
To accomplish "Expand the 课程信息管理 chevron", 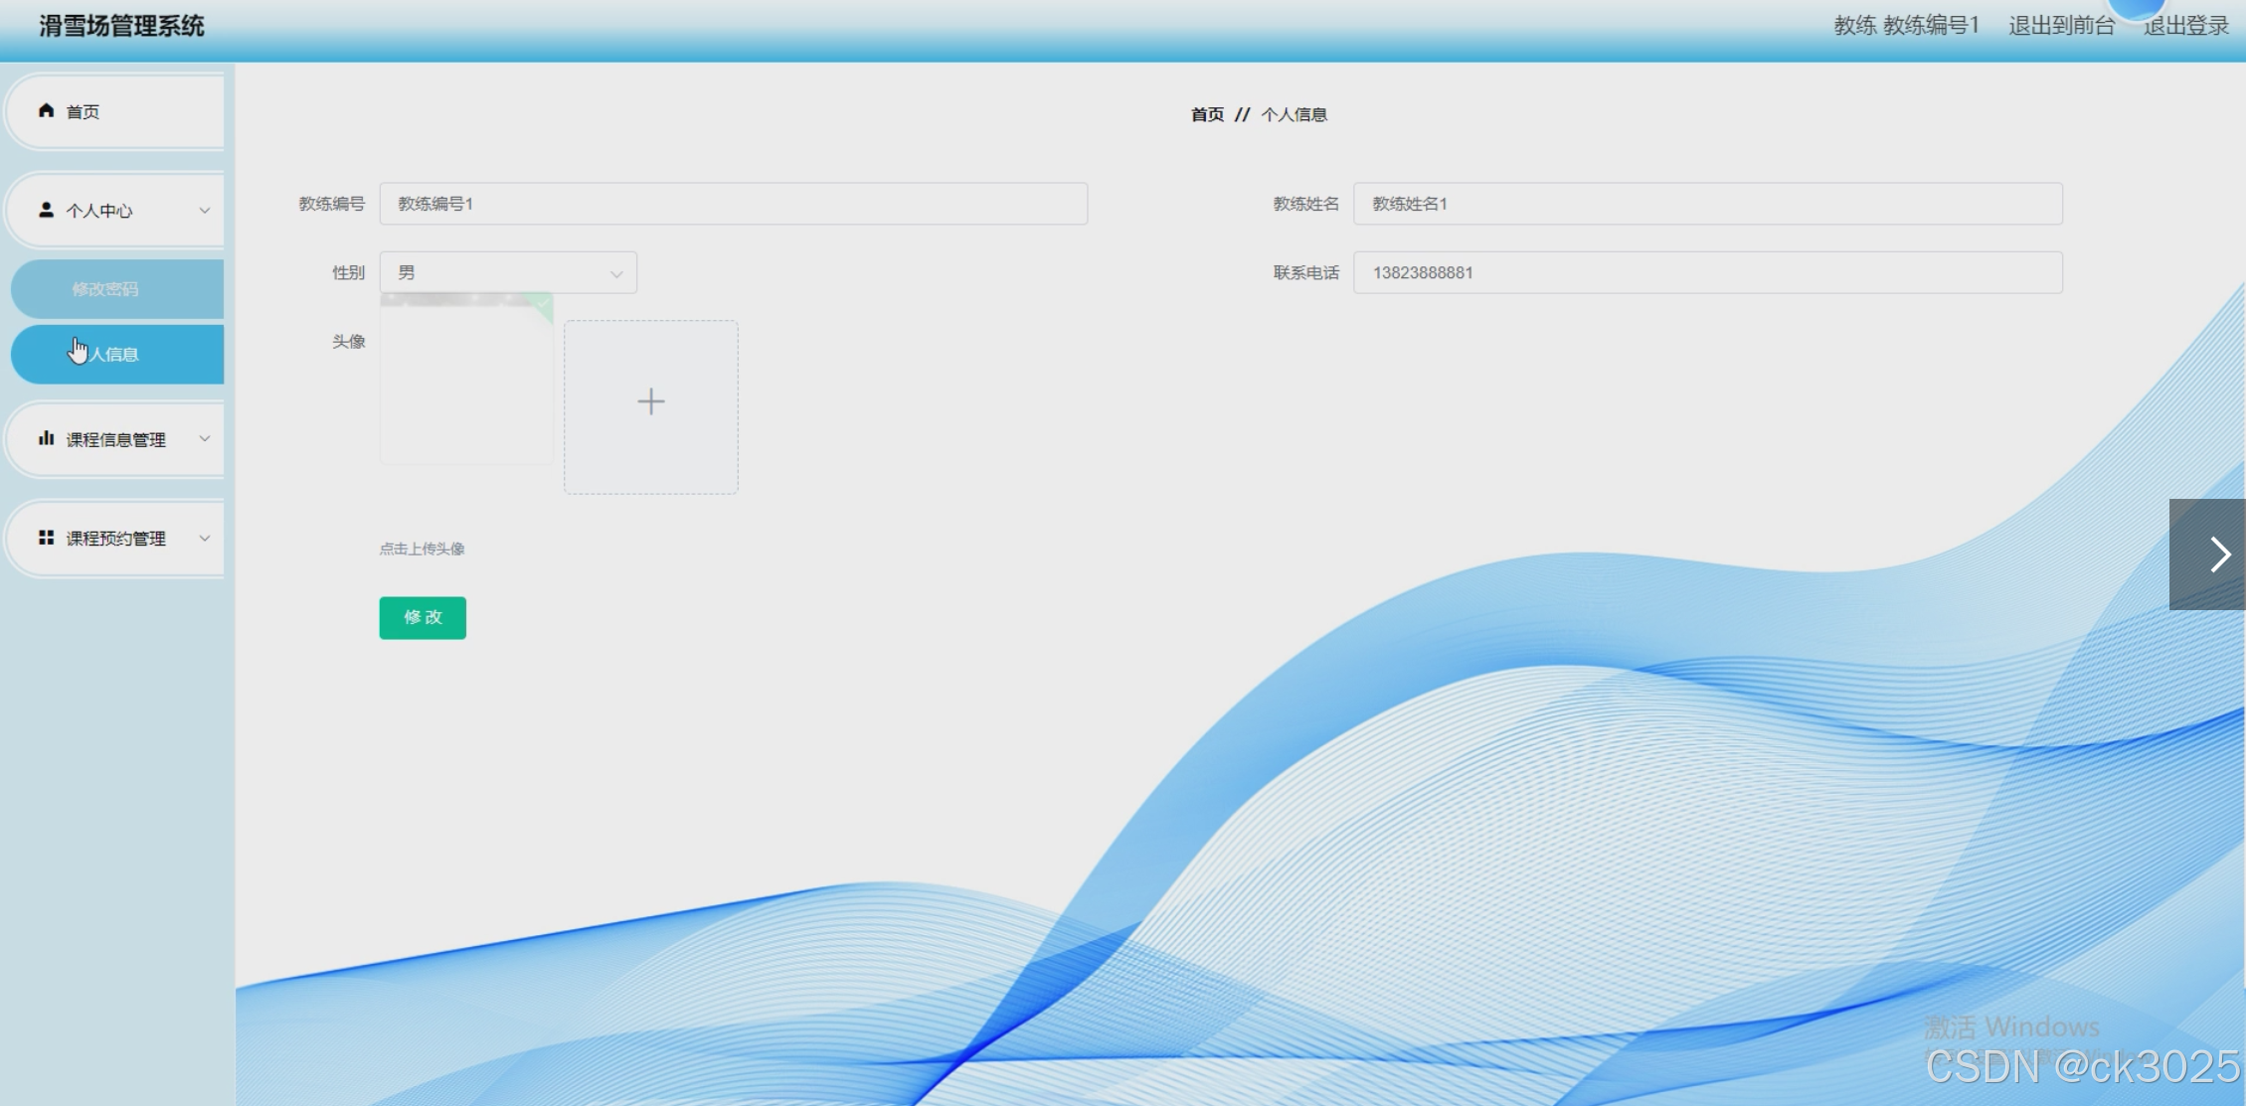I will pyautogui.click(x=205, y=438).
